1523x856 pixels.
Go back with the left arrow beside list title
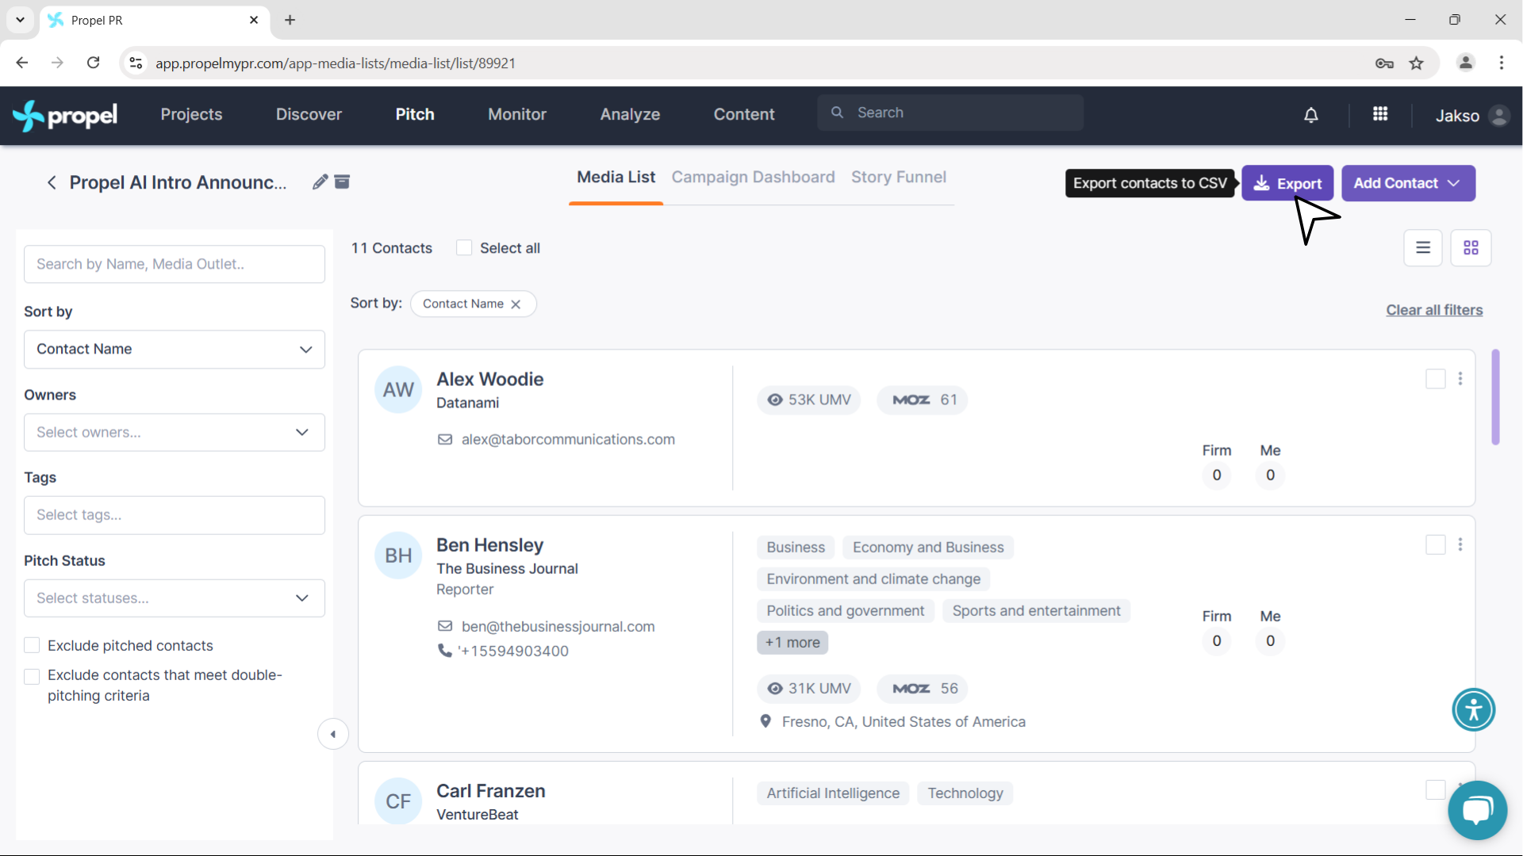click(52, 183)
